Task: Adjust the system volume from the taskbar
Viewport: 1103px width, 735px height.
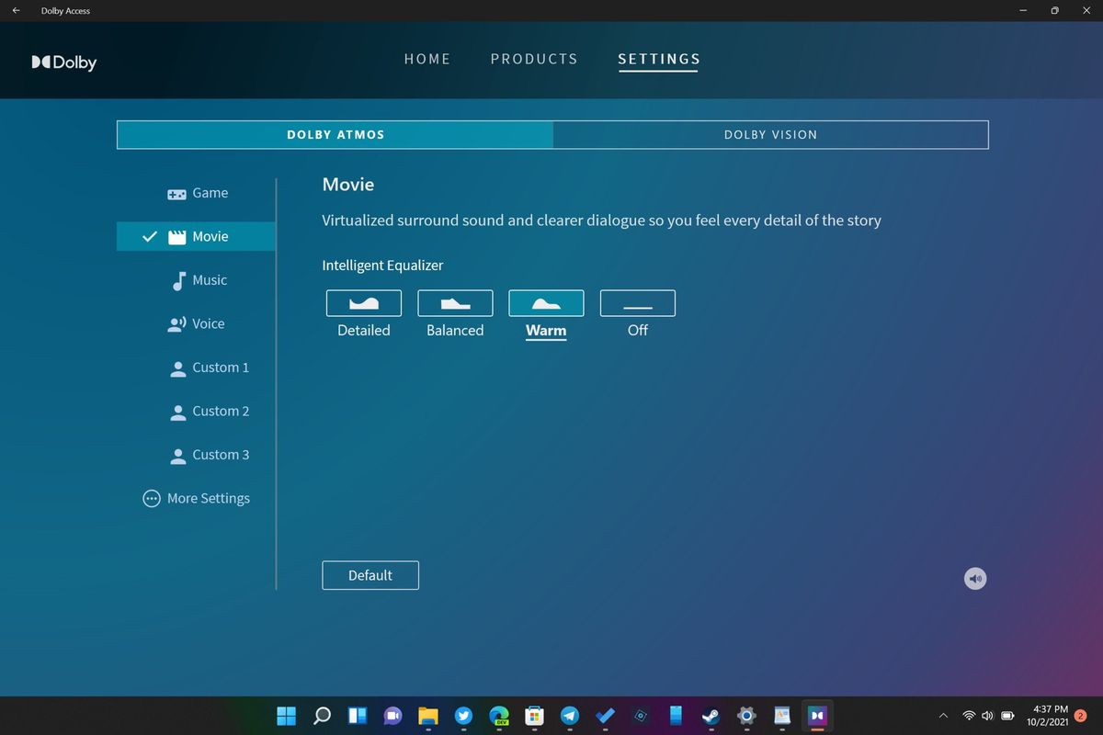Action: [x=987, y=715]
